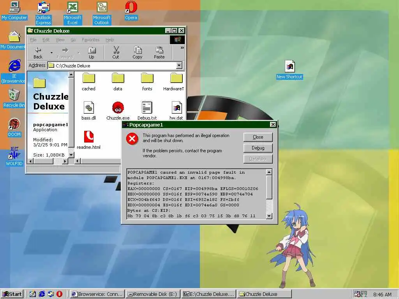Switch to Browservice taskbar window
399x299 pixels.
click(97, 294)
